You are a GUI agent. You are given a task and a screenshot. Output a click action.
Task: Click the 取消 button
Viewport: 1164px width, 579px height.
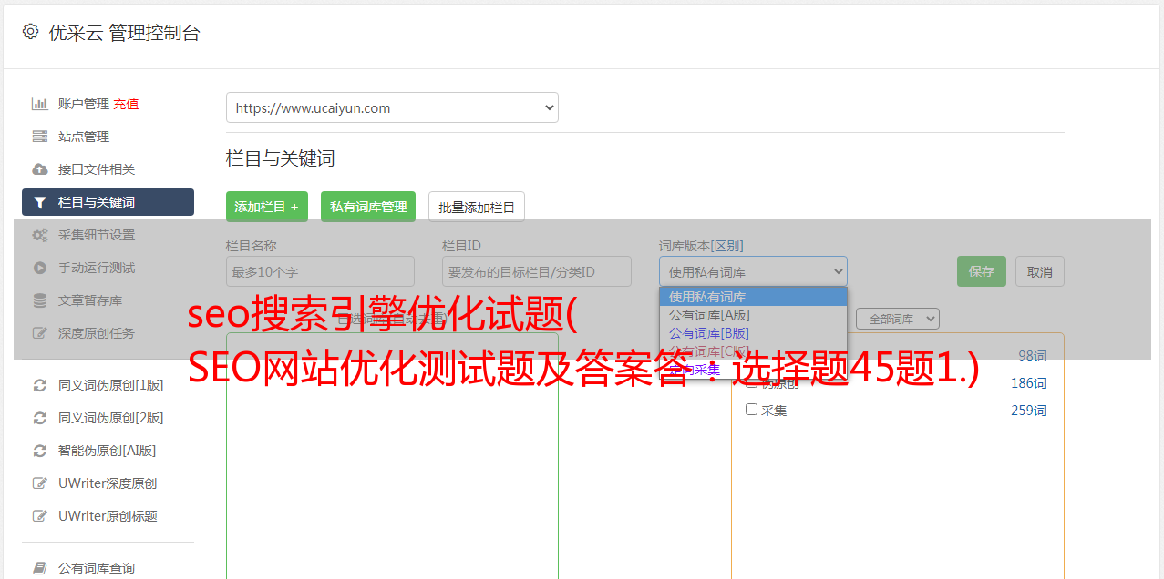click(1040, 271)
